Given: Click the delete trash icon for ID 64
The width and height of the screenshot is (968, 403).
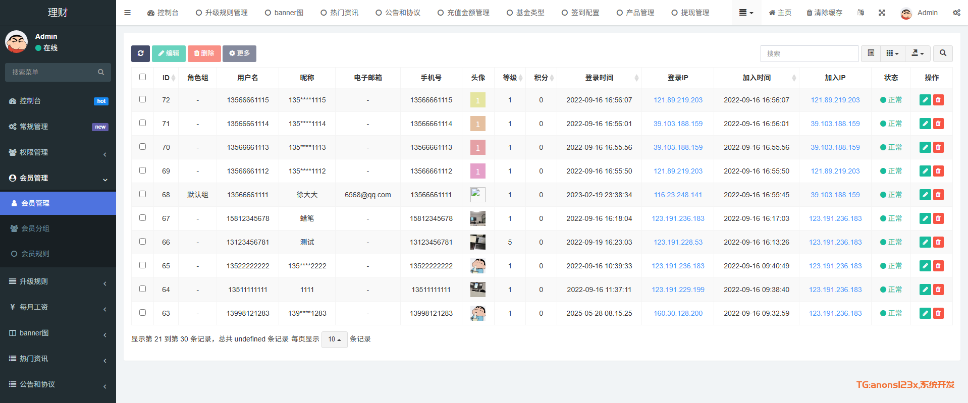Looking at the screenshot, I should 938,290.
